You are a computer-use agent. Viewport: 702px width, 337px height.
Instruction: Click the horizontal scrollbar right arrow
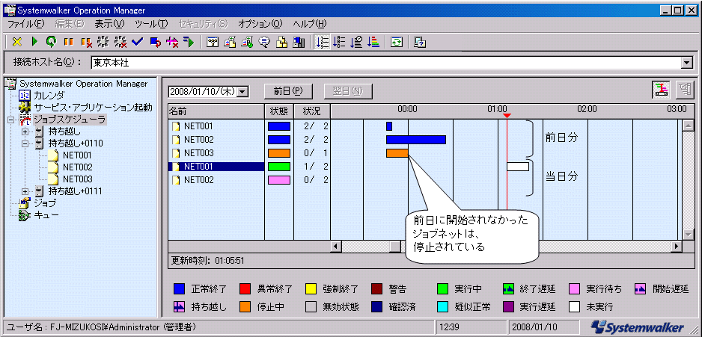(x=677, y=247)
